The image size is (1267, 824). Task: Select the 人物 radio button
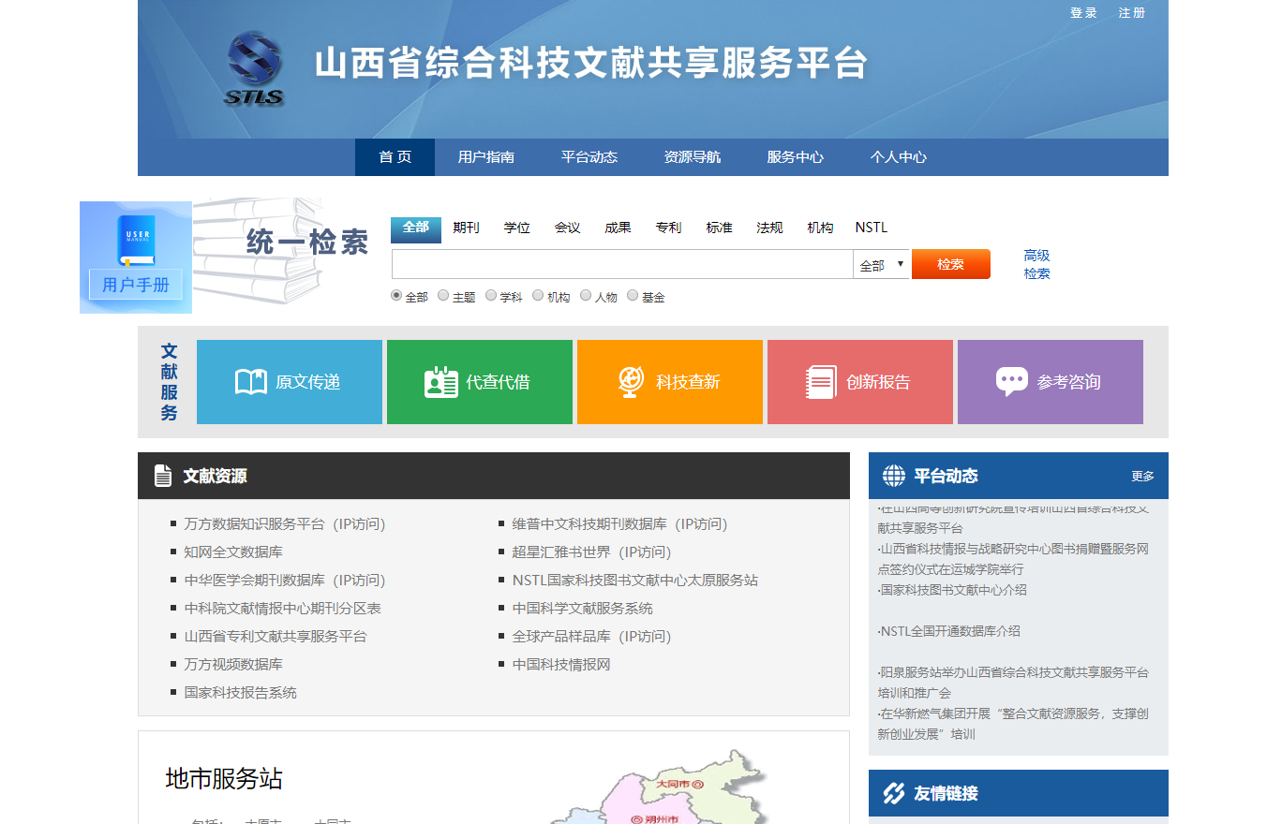pyautogui.click(x=586, y=296)
